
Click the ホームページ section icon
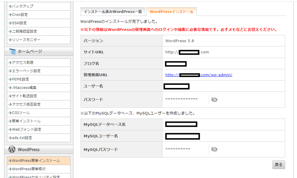pos(12,52)
